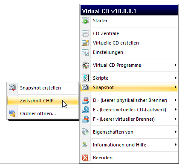Image resolution: width=179 pixels, height=164 pixels.
Task: Click the Virtual CD Programme icon
Action: point(85,65)
